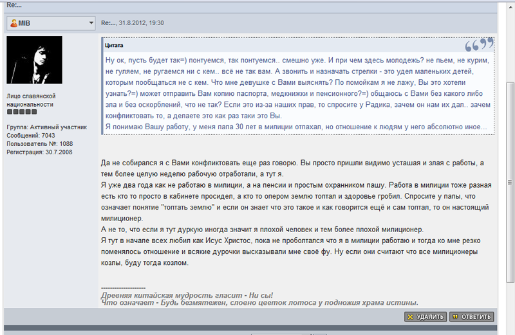Viewport: 515px width, 335px height.
Task: Click the ОТВЕТИТЬ (reply) button
Action: [472, 316]
